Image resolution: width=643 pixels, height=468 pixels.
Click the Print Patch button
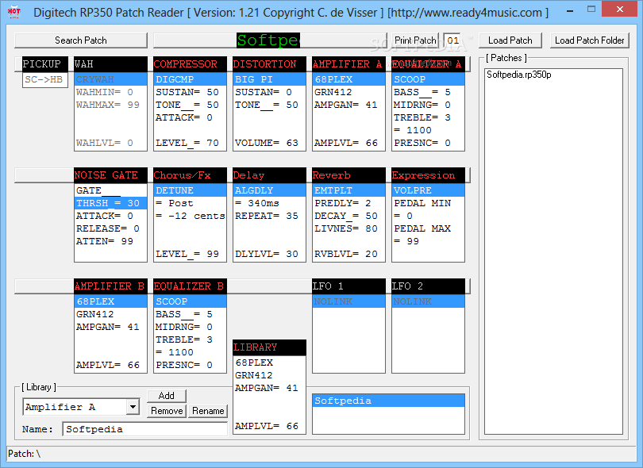pyautogui.click(x=415, y=40)
